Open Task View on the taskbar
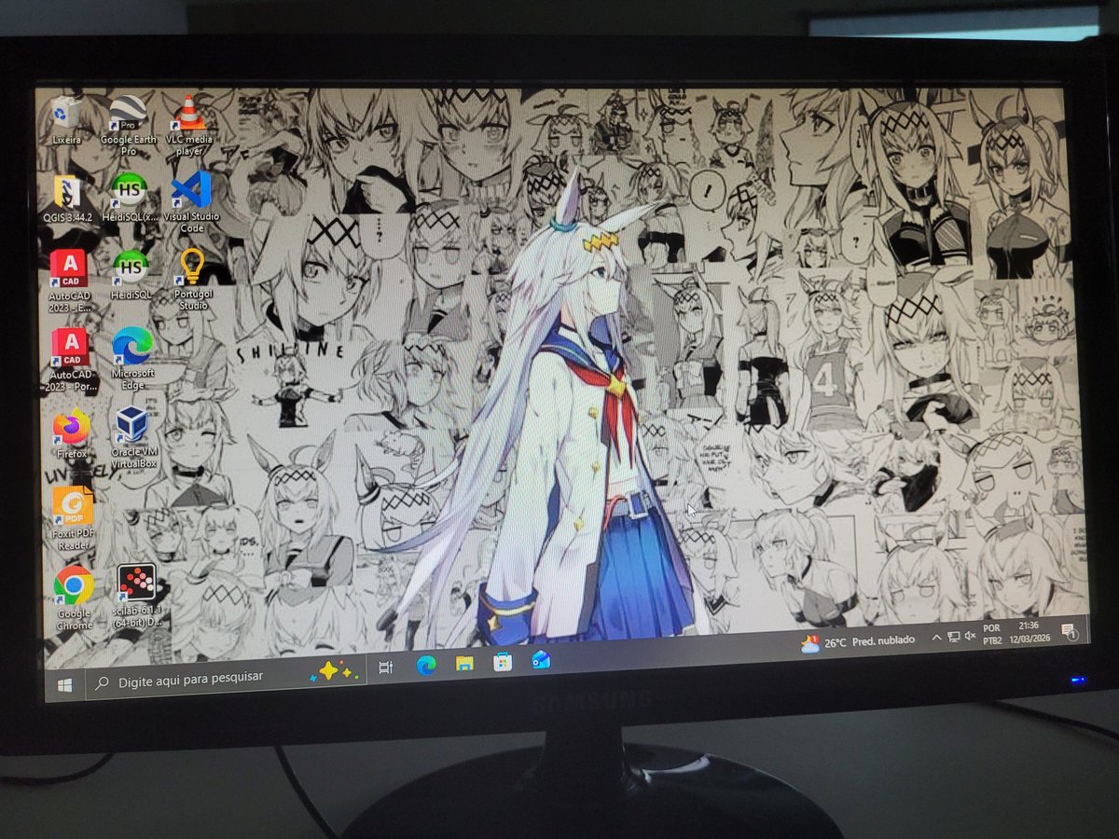 tap(386, 667)
